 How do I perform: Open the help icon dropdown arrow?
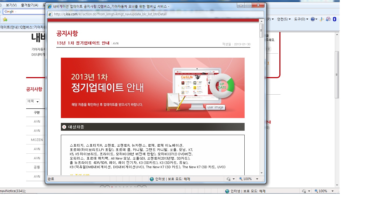(x=316, y=19)
